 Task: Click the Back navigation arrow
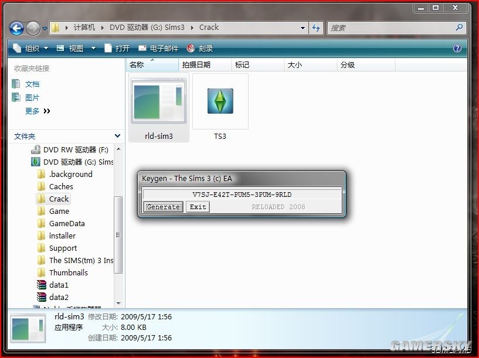[16, 28]
